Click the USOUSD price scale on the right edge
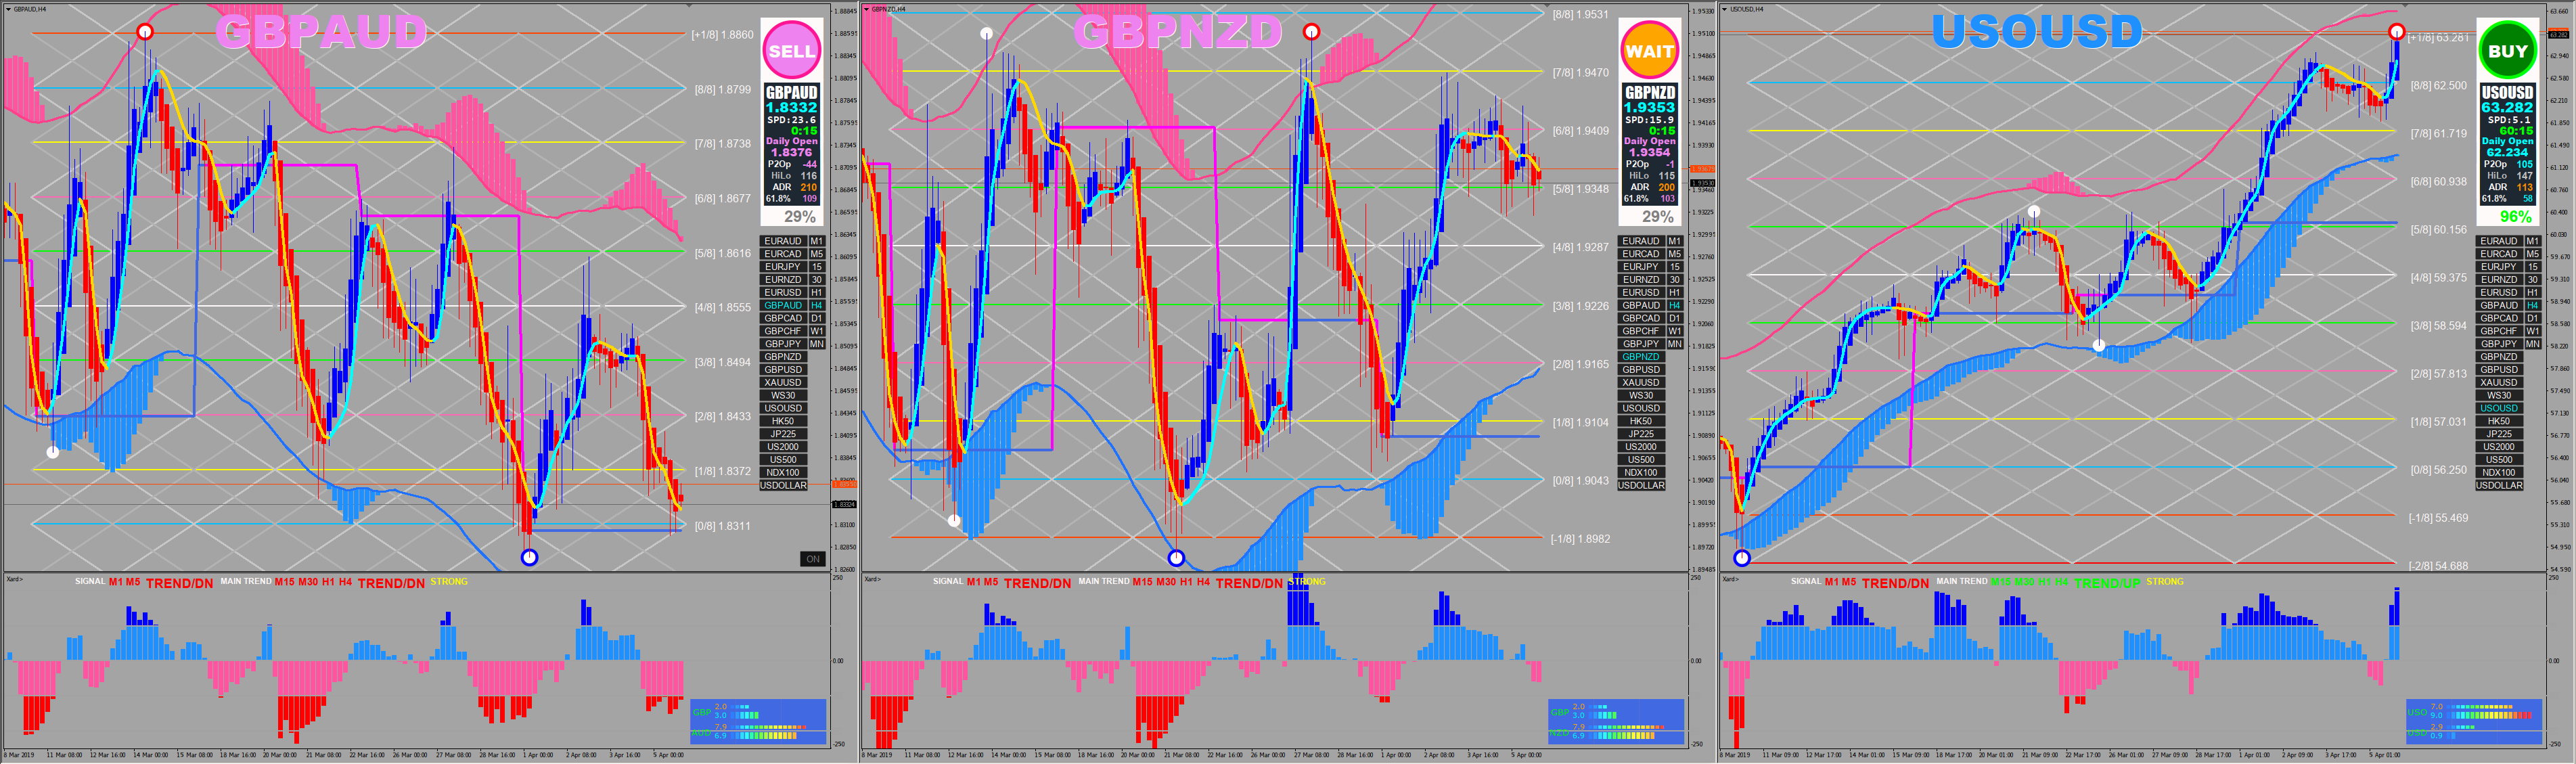 point(2560,300)
